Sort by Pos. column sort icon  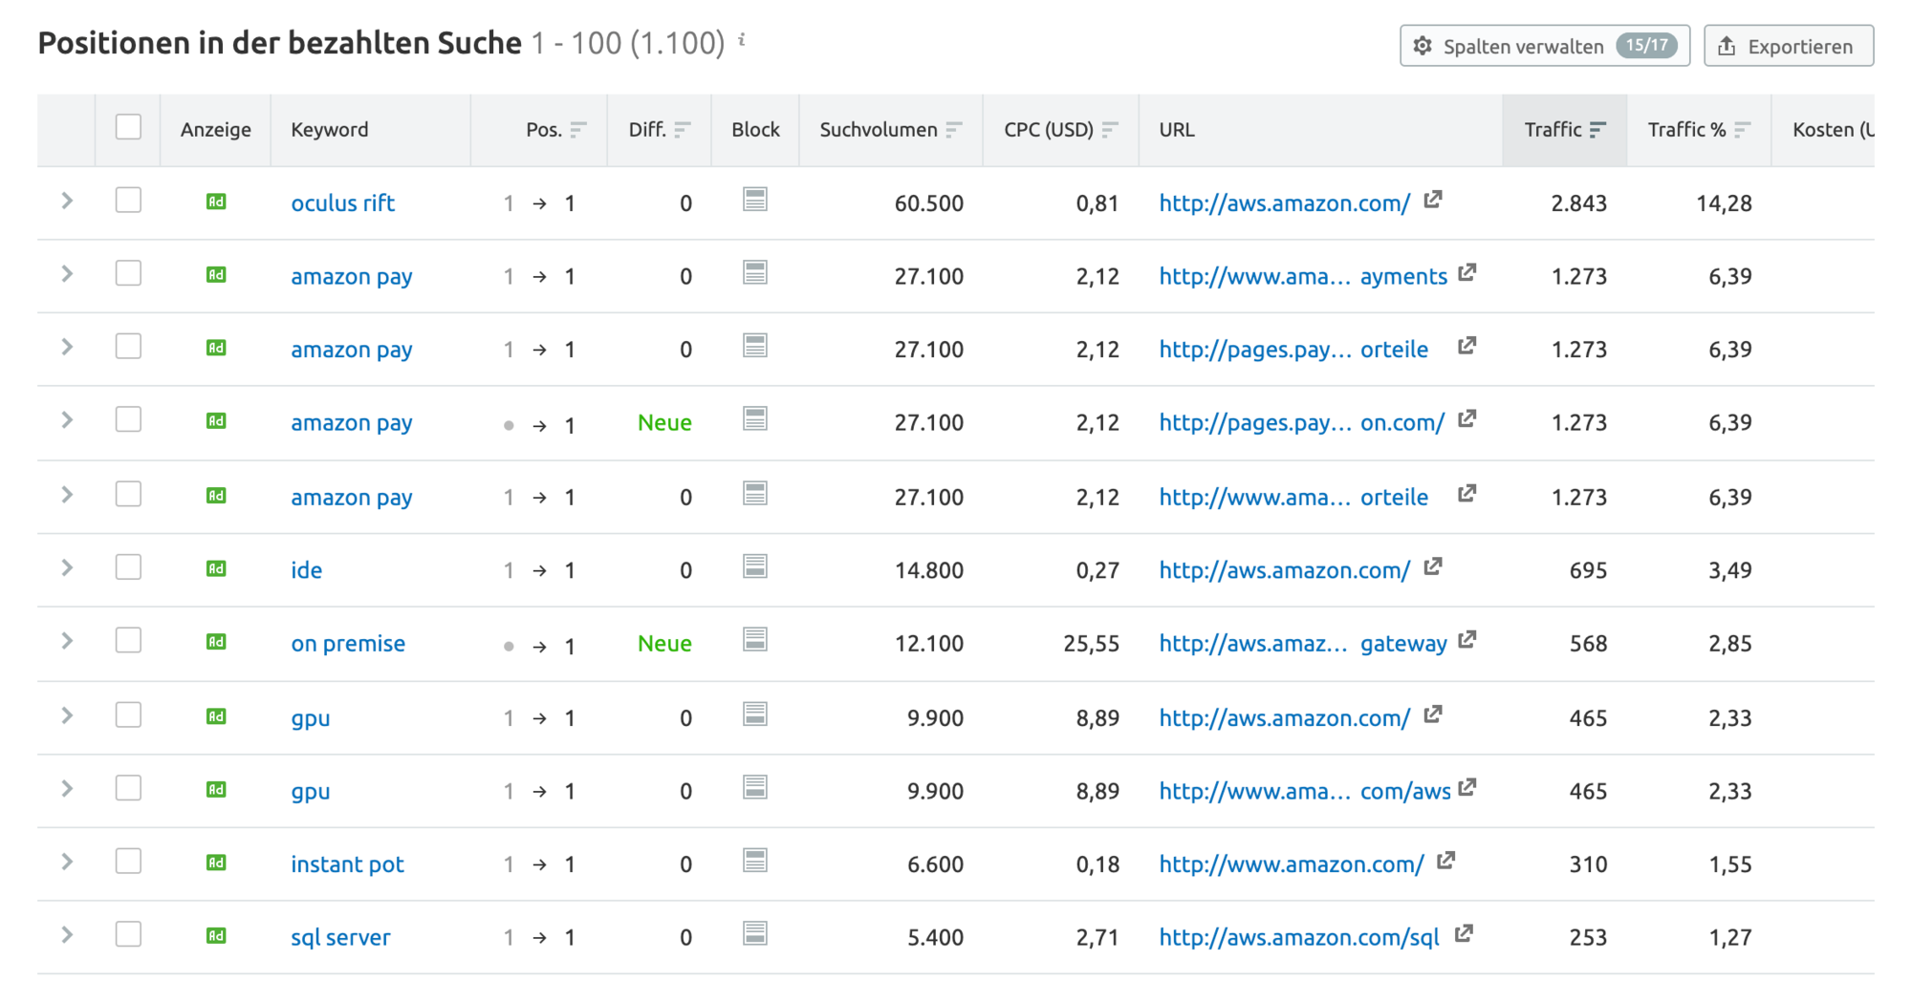coord(578,130)
